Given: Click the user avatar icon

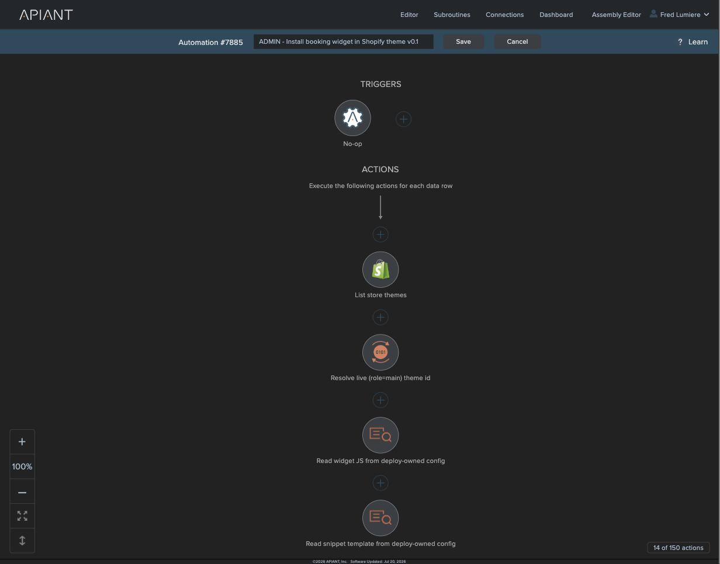Looking at the screenshot, I should (653, 14).
